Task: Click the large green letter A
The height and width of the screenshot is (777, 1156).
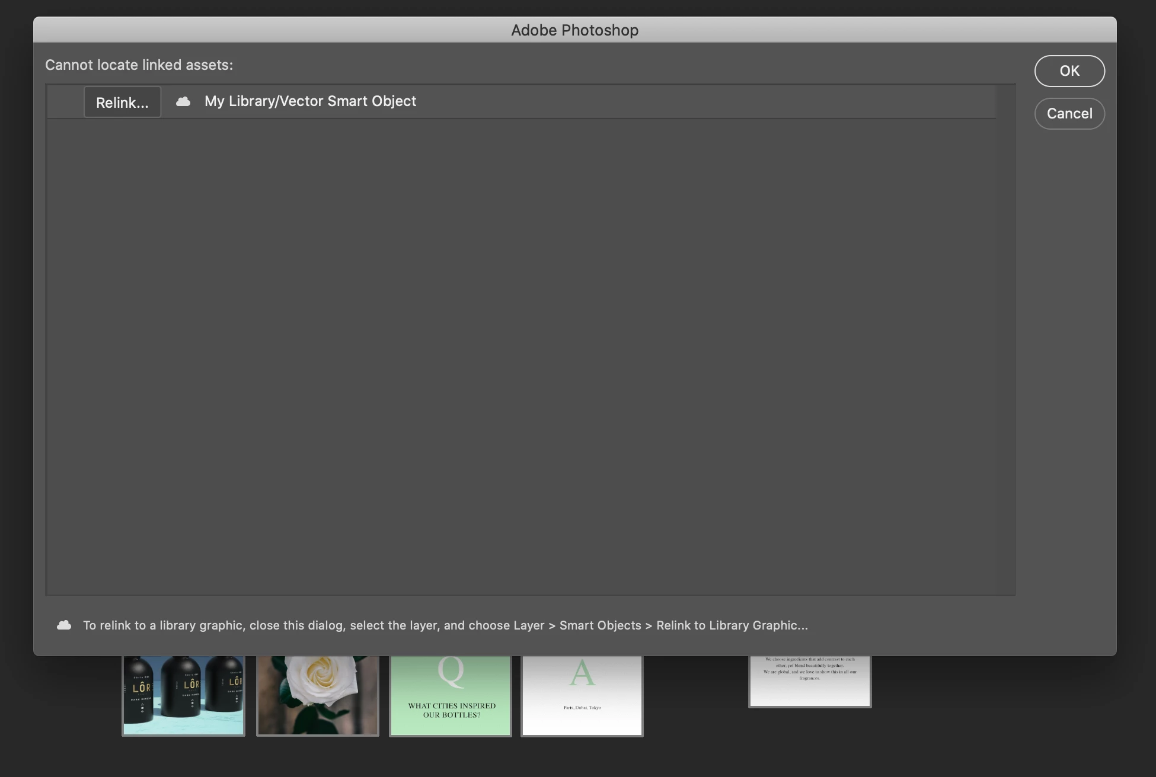Action: point(582,673)
